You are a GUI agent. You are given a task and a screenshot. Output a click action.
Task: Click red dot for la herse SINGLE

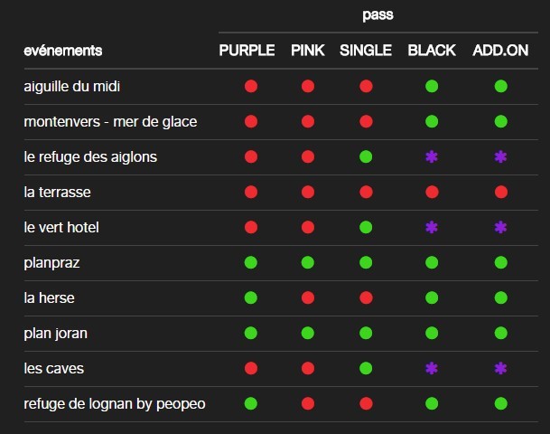tap(366, 297)
